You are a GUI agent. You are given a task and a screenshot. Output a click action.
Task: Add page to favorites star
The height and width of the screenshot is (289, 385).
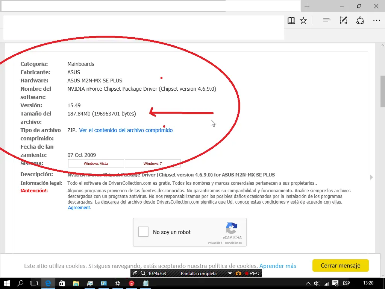[x=303, y=20]
